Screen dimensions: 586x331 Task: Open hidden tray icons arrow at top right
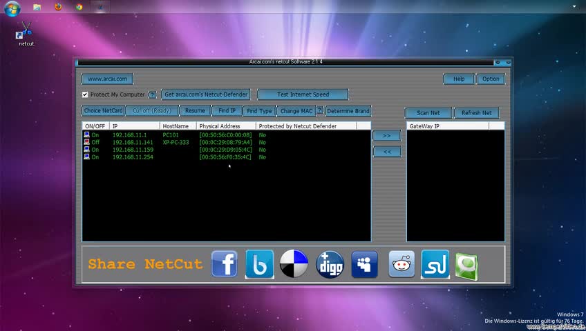(x=574, y=6)
